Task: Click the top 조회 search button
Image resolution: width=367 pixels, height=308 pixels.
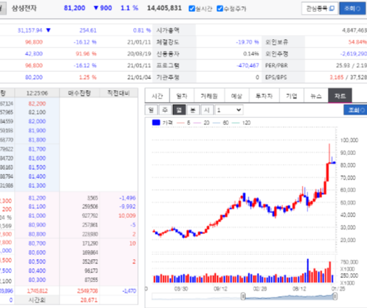Action: [352, 8]
